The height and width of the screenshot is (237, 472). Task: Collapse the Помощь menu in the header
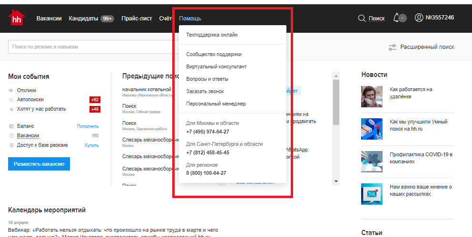(190, 19)
